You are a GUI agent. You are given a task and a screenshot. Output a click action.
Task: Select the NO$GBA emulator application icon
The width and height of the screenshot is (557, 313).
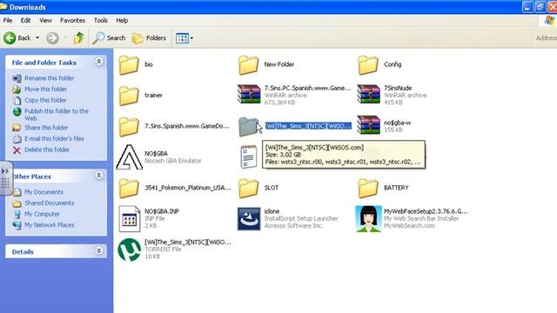point(130,156)
